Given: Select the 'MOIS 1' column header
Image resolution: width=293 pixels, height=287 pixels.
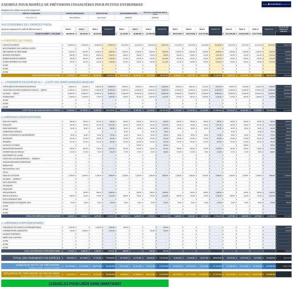Looking at the screenshot, I should tap(68, 29).
